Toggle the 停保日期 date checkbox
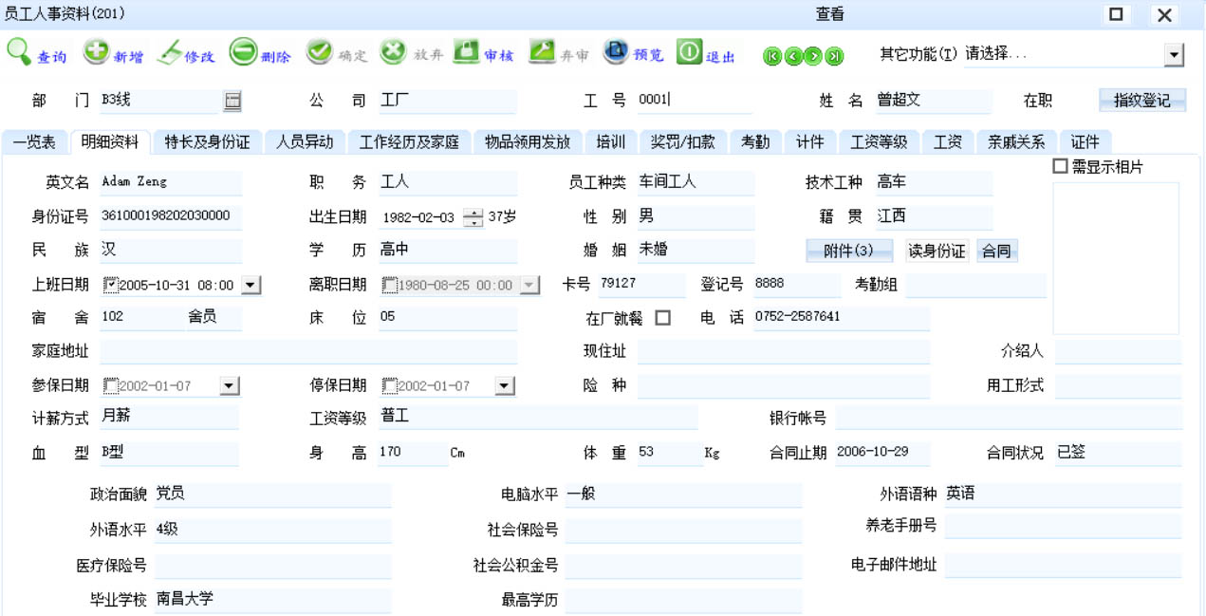Viewport: 1206px width, 616px height. 390,385
